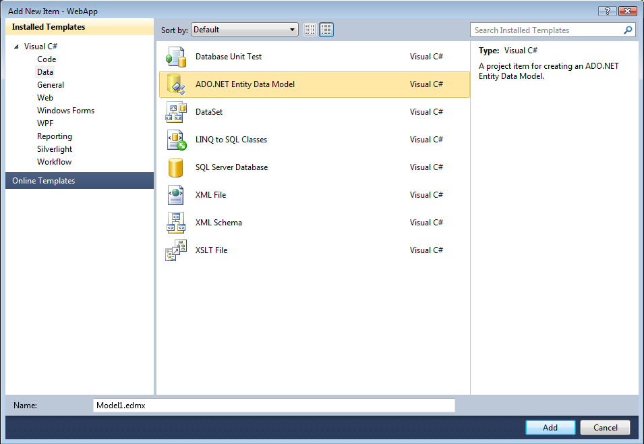Click the help question mark button
This screenshot has width=644, height=444.
[608, 11]
